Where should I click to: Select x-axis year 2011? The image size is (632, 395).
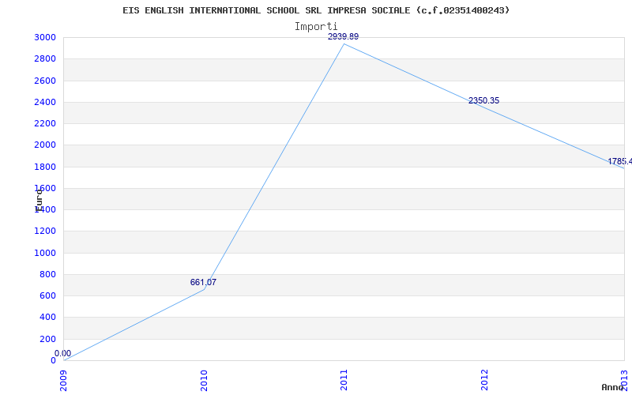tap(344, 380)
